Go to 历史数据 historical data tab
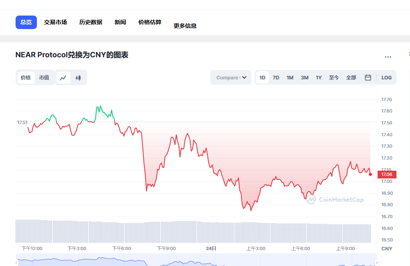The image size is (410, 266). tap(91, 22)
